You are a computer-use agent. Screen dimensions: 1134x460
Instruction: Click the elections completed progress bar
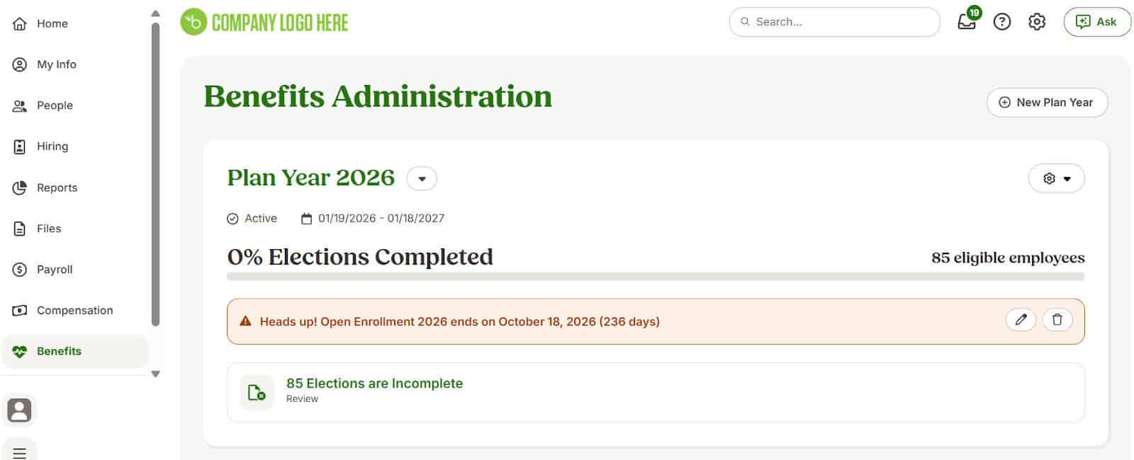tap(655, 277)
